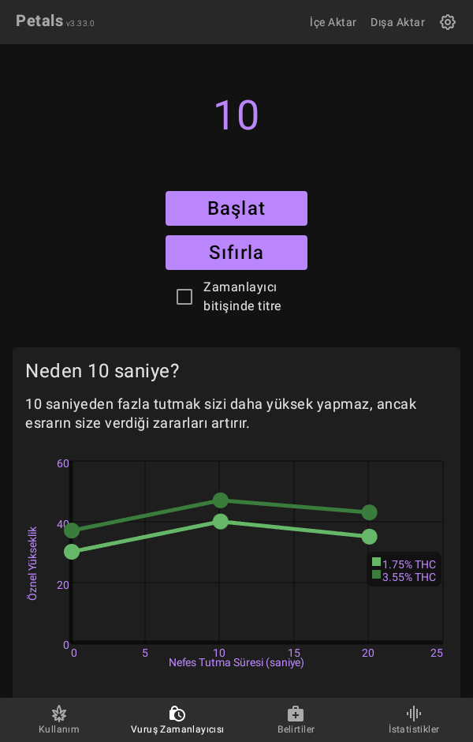
Task: Click the 3.55% THC point at 0 seconds
Action: [x=72, y=530]
